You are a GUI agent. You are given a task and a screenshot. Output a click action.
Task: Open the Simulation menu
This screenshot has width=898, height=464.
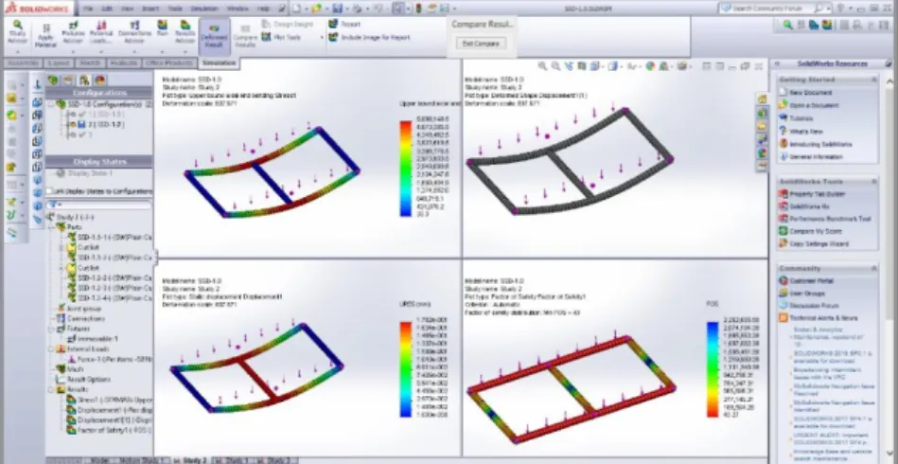click(x=204, y=9)
